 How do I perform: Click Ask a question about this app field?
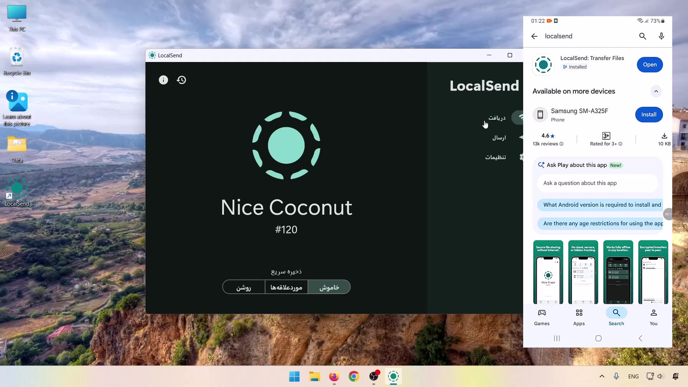[x=597, y=183]
